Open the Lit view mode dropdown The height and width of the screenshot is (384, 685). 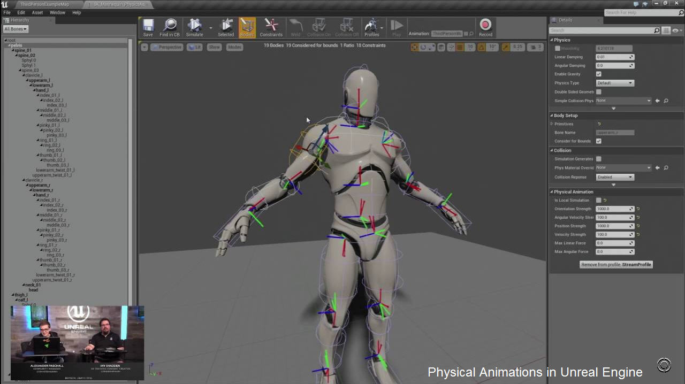[x=194, y=47]
